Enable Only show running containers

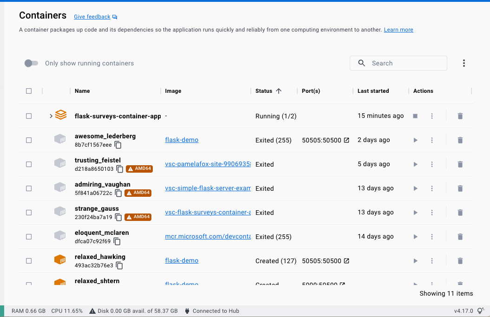coord(31,63)
